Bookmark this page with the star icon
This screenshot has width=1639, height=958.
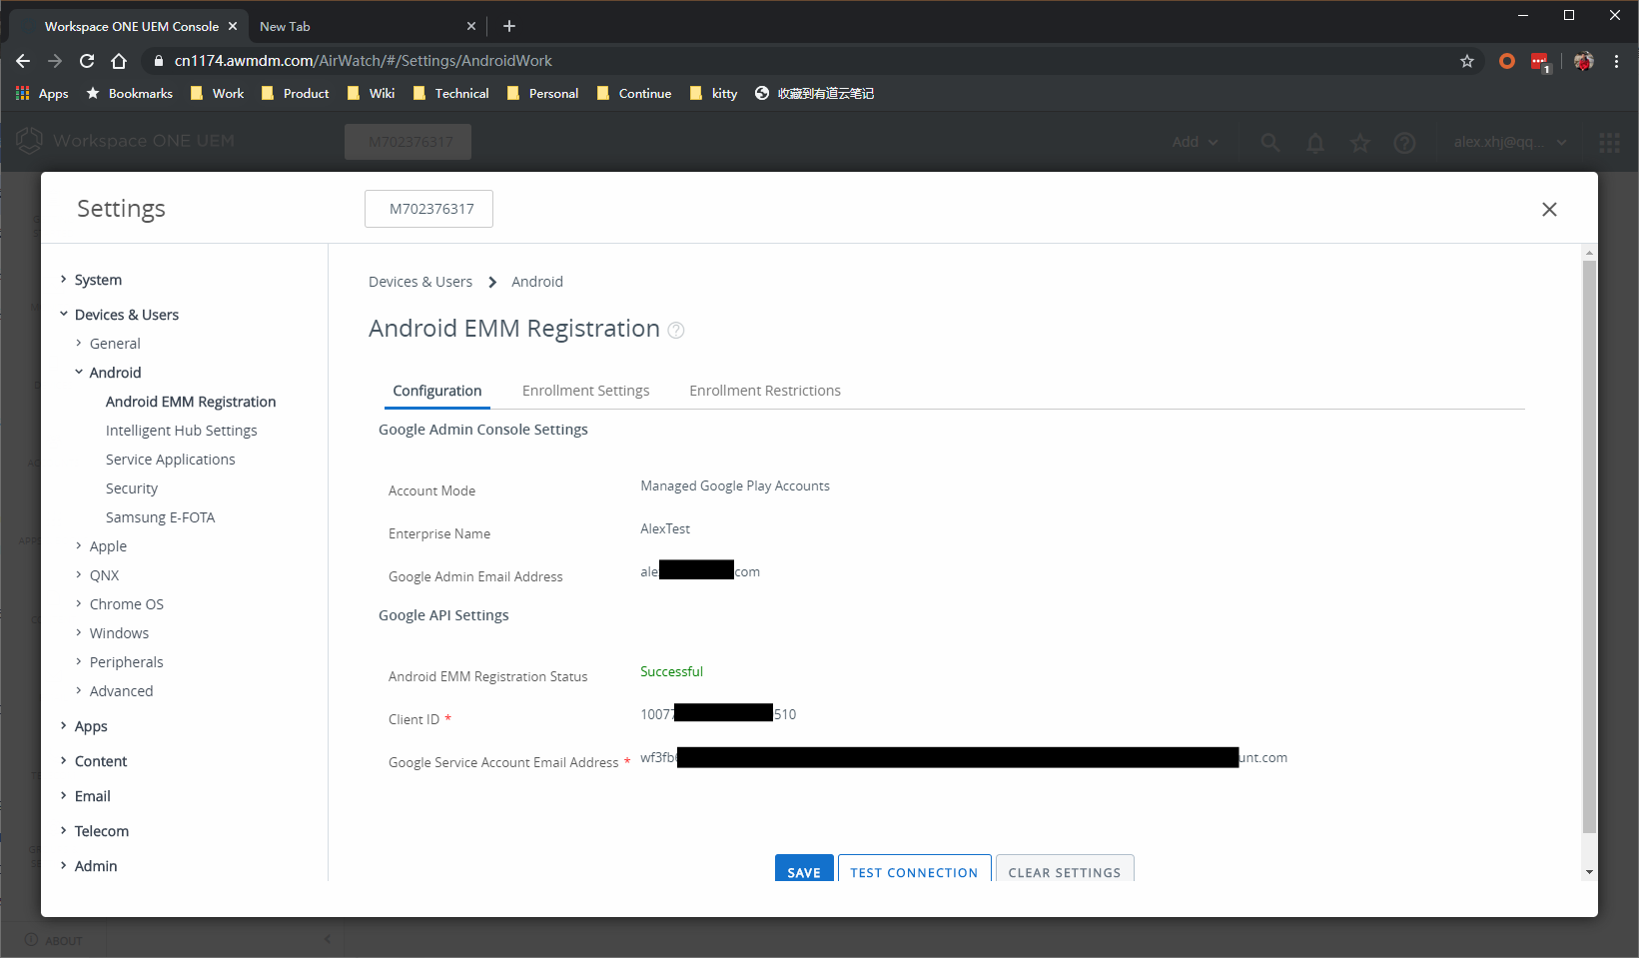tap(1467, 61)
